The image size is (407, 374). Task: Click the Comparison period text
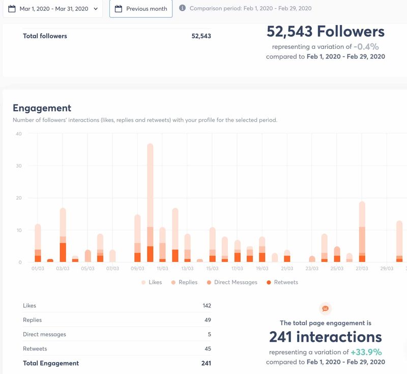tap(250, 8)
